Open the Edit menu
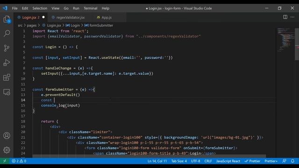This screenshot has height=168, width=299. click(25, 8)
